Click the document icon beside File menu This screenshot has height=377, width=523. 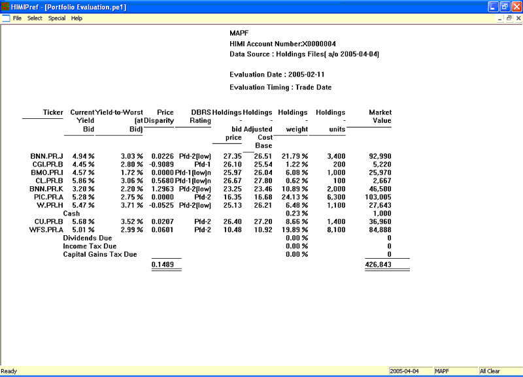tap(6, 18)
